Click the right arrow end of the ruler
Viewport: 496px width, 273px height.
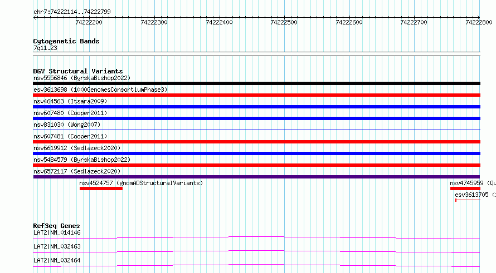(x=478, y=17)
